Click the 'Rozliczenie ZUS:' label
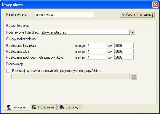The width and height of the screenshot is (160, 114). pyautogui.click(x=18, y=52)
